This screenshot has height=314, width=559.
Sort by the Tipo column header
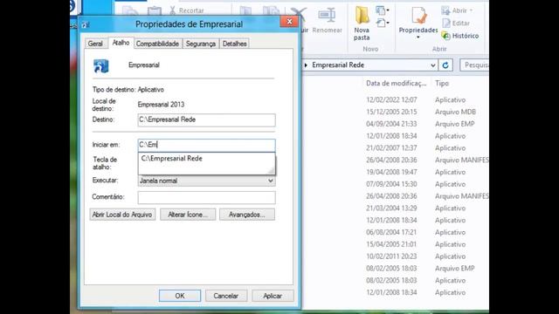coord(442,84)
